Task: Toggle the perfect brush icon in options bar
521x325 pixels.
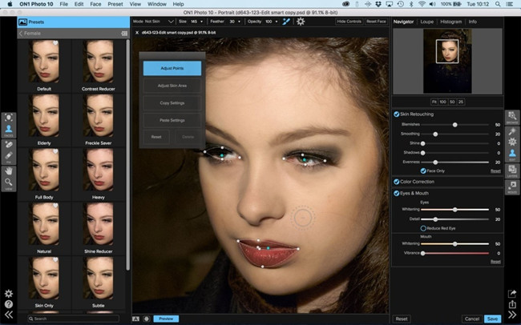Action: tap(286, 22)
